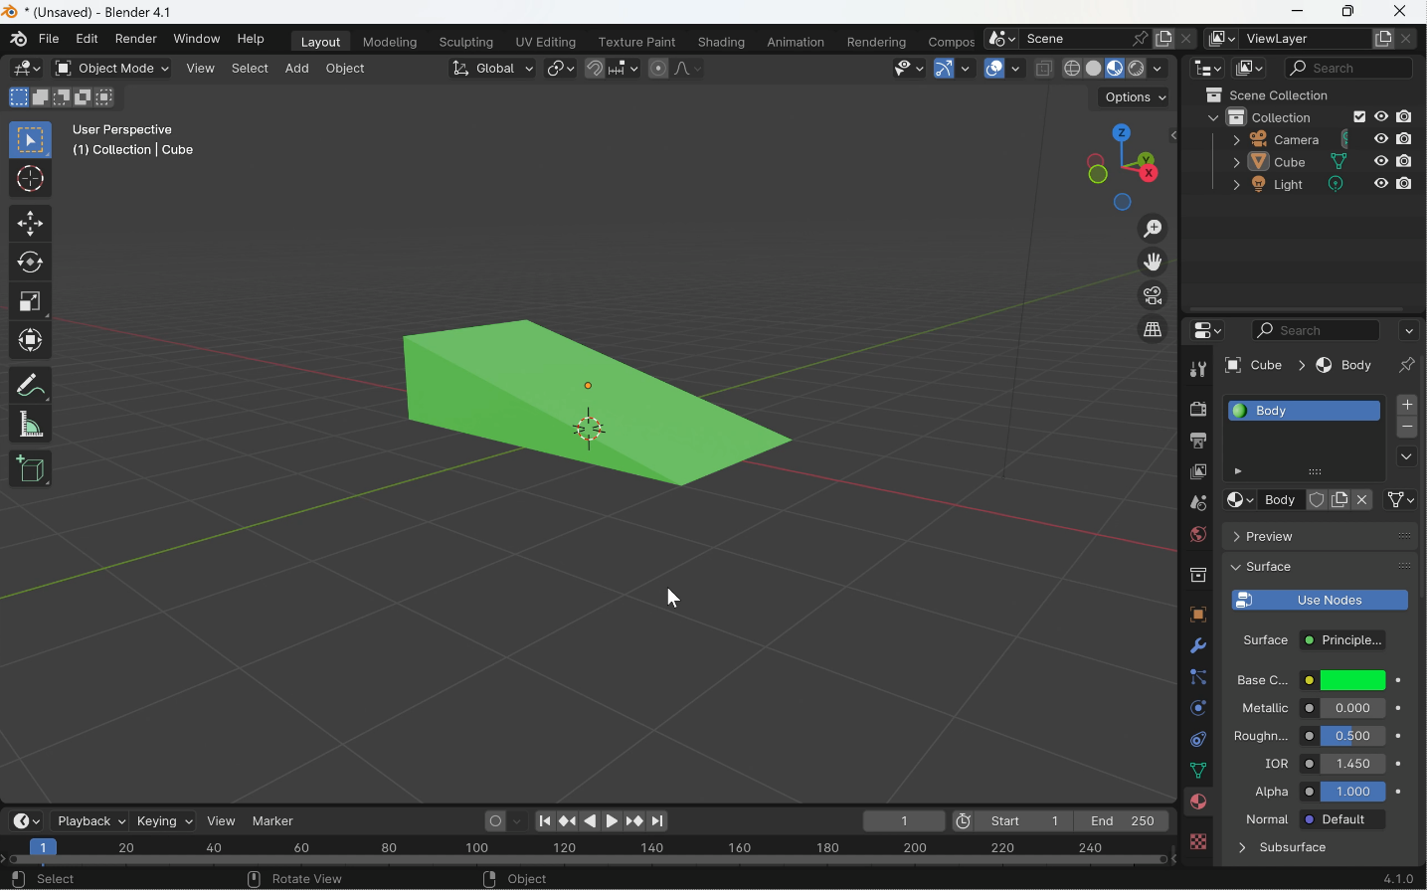Open the Object Mode dropdown
The height and width of the screenshot is (891, 1428).
point(112,69)
